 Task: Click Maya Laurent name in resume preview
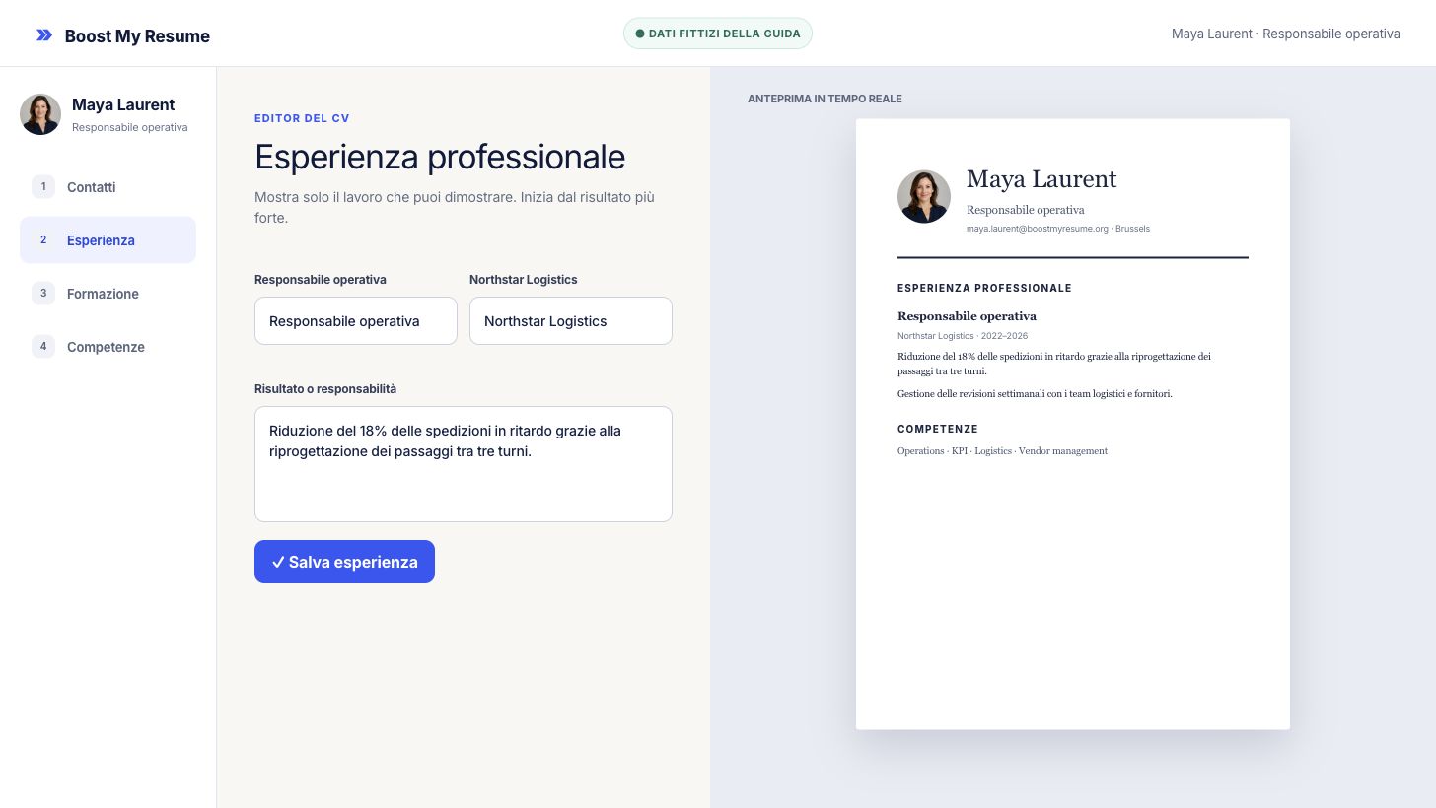point(1041,179)
